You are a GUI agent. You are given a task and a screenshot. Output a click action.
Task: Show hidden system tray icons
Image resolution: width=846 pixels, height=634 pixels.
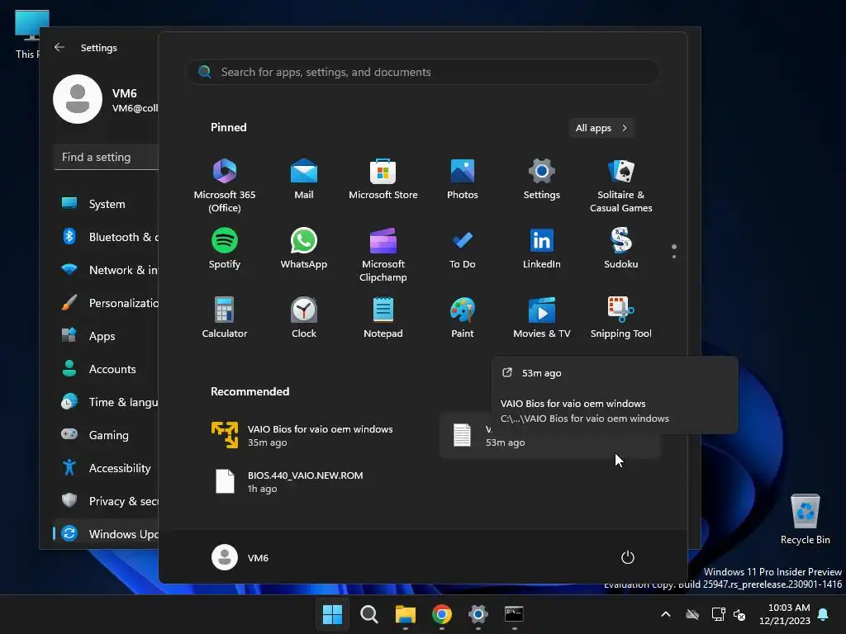pos(666,614)
